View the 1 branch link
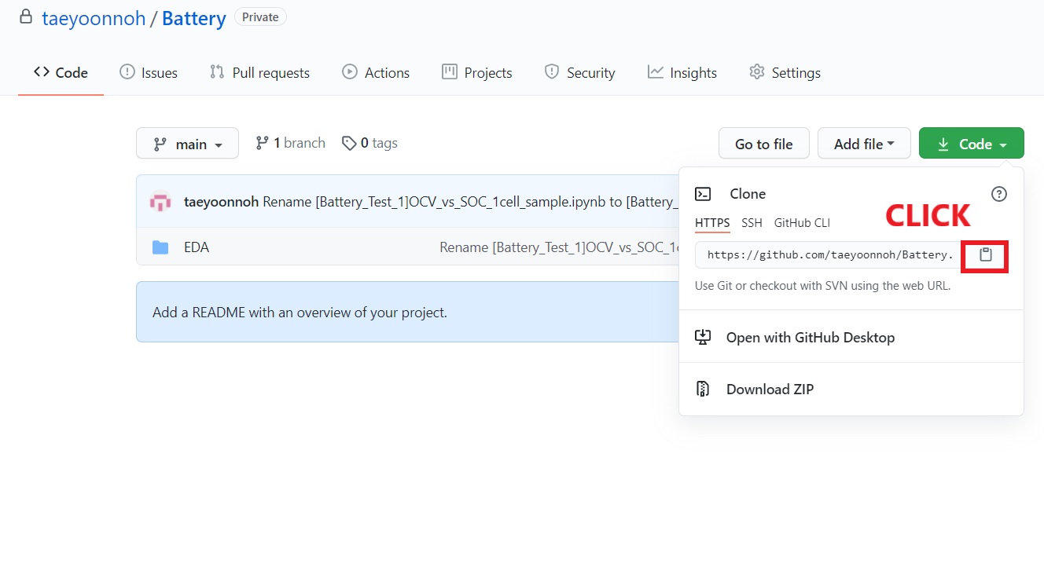 click(x=290, y=143)
